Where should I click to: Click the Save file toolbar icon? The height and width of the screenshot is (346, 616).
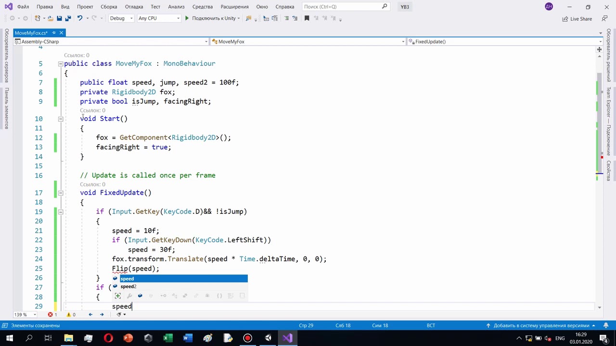pyautogui.click(x=59, y=18)
